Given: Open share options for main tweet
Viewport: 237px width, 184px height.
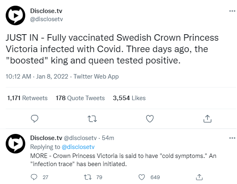Looking at the screenshot, I should [207, 118].
